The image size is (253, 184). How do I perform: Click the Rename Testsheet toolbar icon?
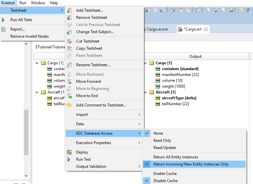click(198, 10)
